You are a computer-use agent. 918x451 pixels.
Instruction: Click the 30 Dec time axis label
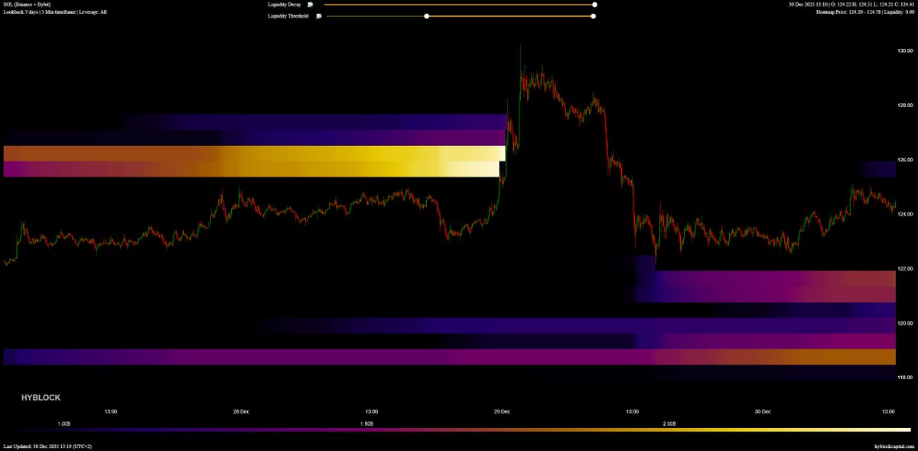763,411
